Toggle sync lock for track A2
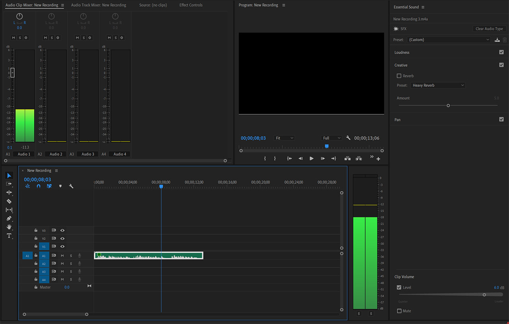The height and width of the screenshot is (324, 509). [54, 264]
